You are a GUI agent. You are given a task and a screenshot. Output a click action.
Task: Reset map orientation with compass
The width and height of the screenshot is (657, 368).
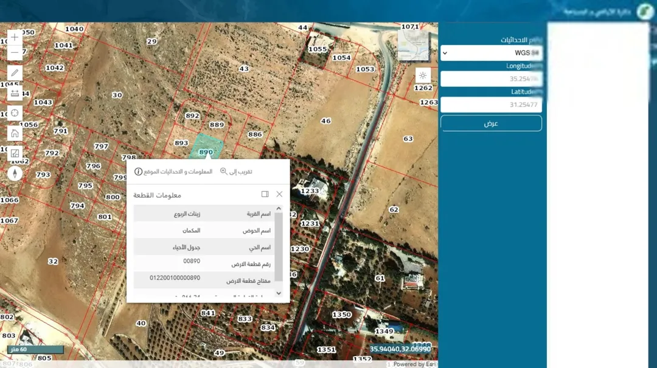click(x=15, y=173)
